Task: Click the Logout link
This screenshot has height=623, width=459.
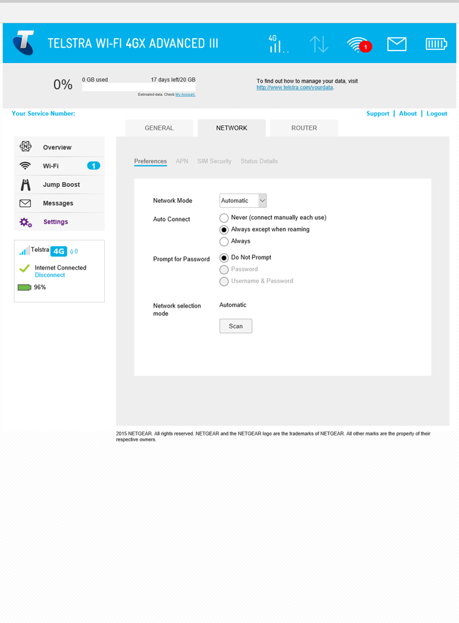Action: (x=437, y=113)
